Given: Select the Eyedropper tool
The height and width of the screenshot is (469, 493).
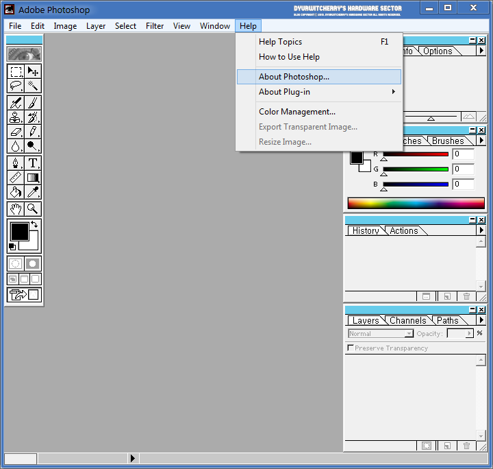Looking at the screenshot, I should pyautogui.click(x=33, y=192).
